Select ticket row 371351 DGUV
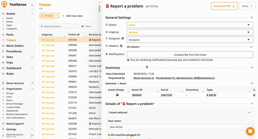The width and height of the screenshot is (258, 139). point(70,108)
